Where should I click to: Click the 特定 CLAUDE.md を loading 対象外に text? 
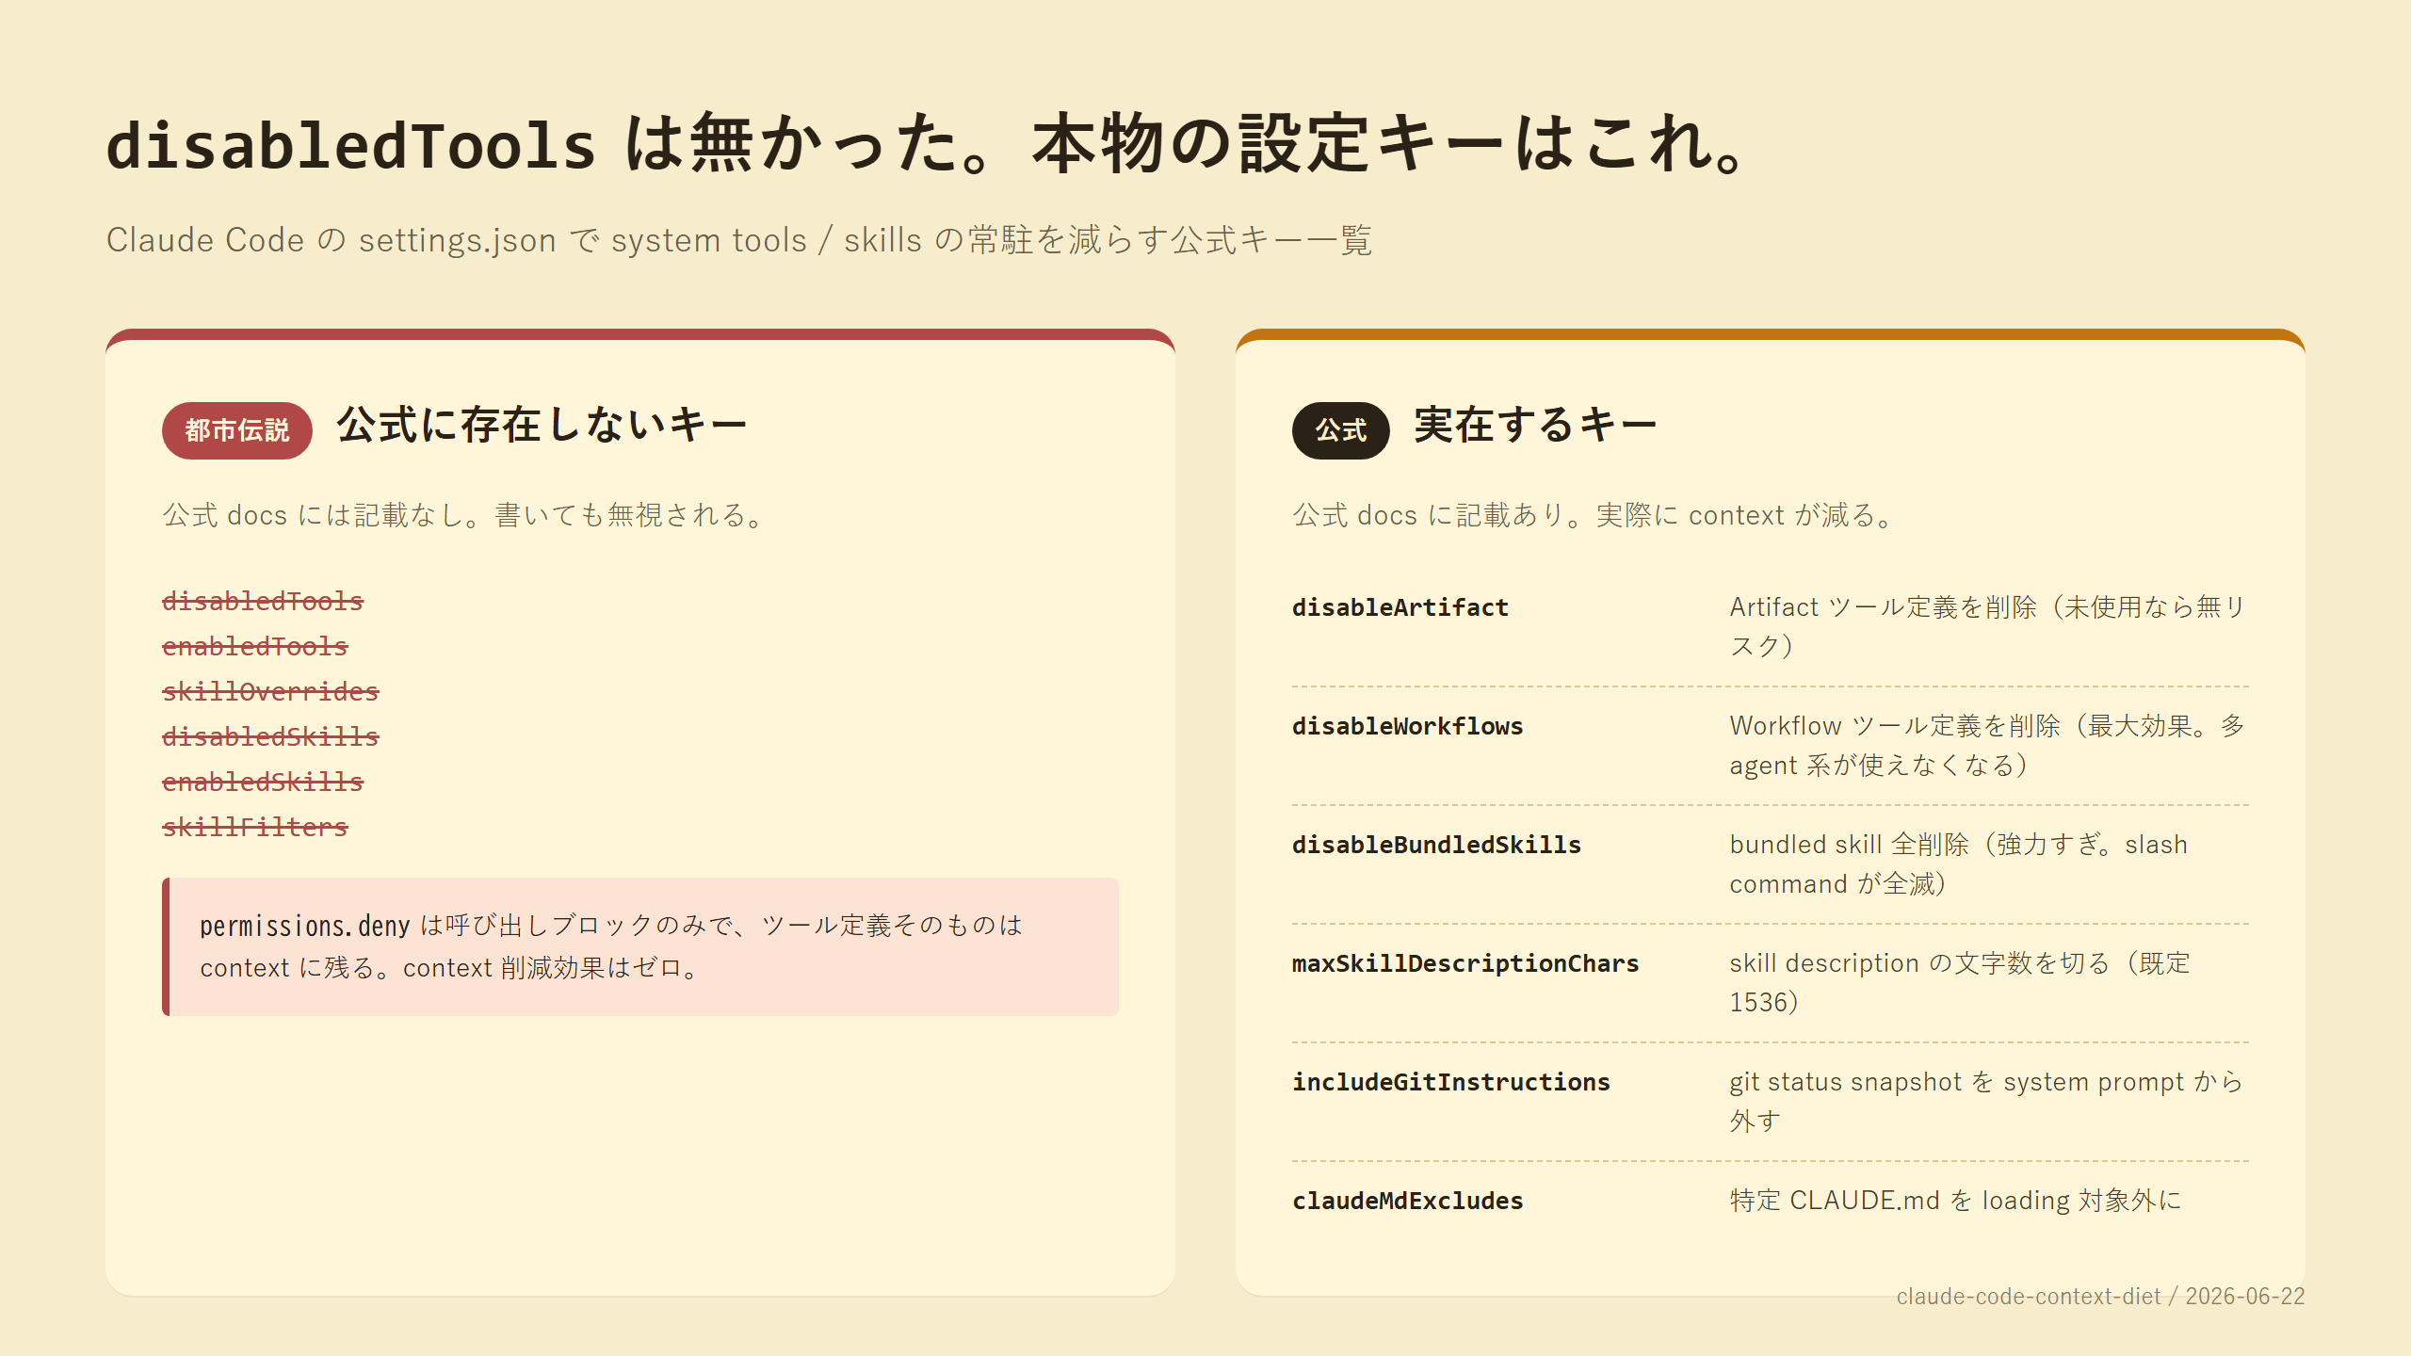(x=1956, y=1201)
